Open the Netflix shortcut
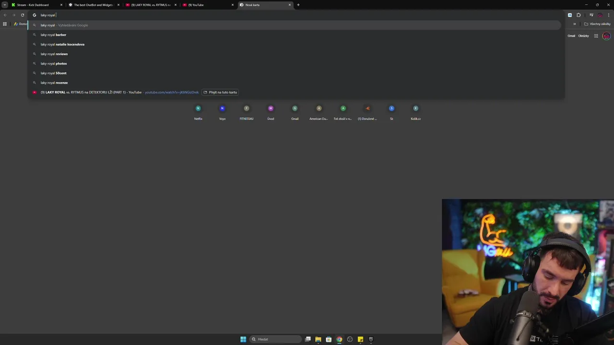Image resolution: width=614 pixels, height=345 pixels. [198, 112]
